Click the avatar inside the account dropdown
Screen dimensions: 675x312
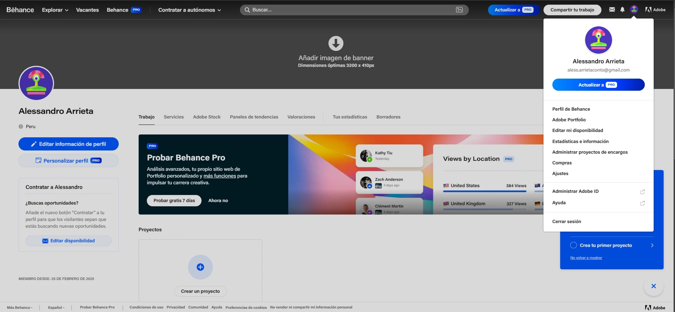[598, 40]
